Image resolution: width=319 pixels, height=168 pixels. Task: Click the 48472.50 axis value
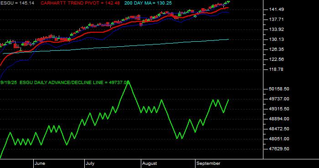(278, 129)
